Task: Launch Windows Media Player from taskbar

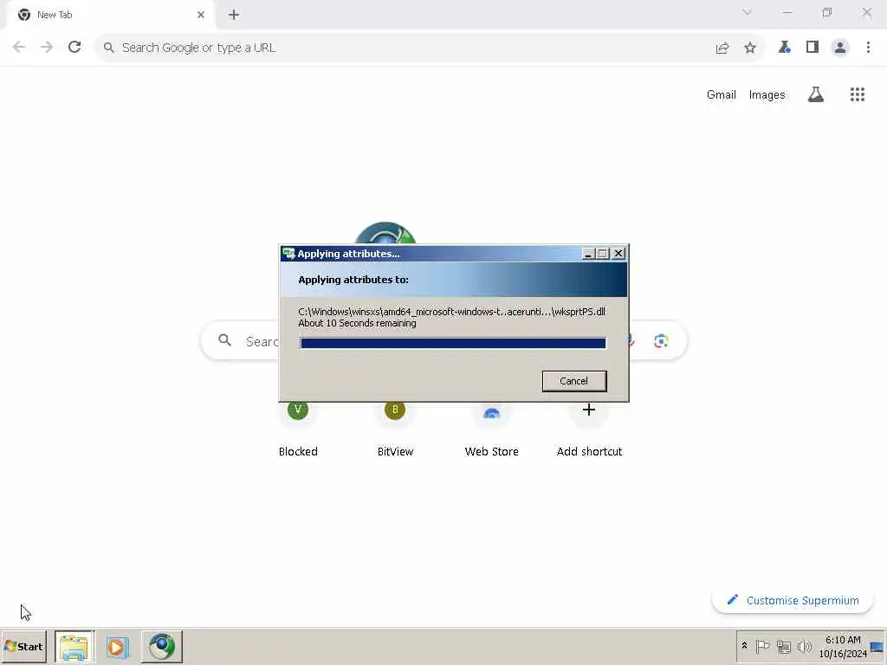Action: [118, 646]
